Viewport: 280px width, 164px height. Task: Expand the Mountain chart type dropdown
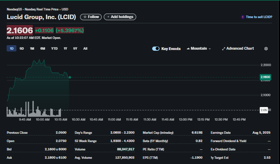(199, 48)
